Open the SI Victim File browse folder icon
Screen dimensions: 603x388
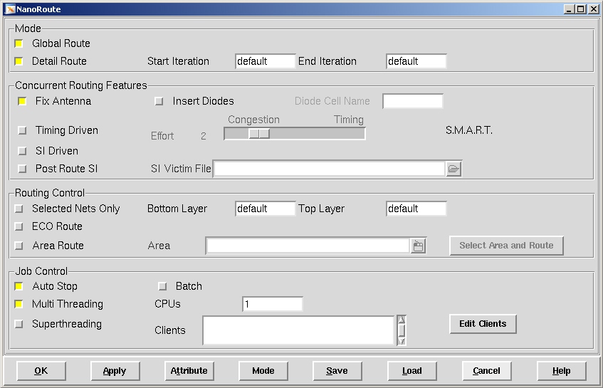pyautogui.click(x=453, y=169)
